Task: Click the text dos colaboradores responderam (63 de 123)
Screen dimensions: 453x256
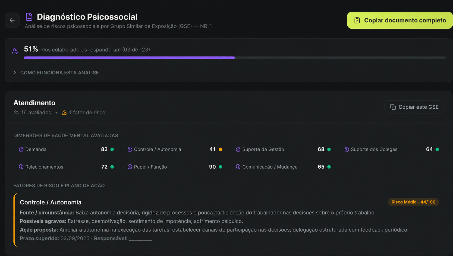Action: click(x=96, y=50)
